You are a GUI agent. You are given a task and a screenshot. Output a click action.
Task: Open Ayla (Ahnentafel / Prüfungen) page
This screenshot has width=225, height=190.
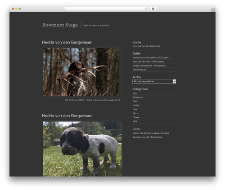point(148,62)
